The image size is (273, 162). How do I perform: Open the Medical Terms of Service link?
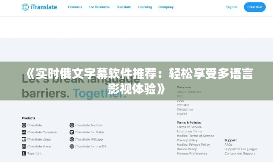coord(195,136)
